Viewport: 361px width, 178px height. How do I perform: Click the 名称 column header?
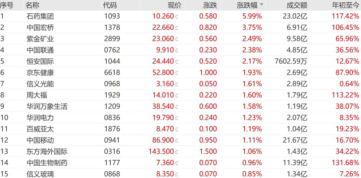pos(32,5)
